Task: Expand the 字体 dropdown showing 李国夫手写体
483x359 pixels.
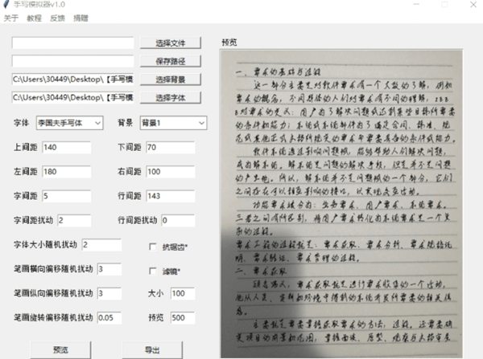Action: [x=69, y=123]
